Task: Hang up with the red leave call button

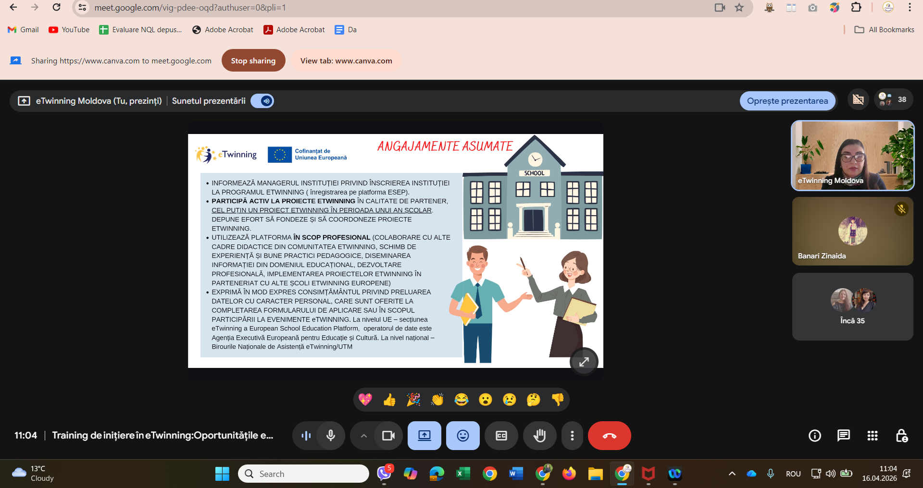Action: click(609, 436)
